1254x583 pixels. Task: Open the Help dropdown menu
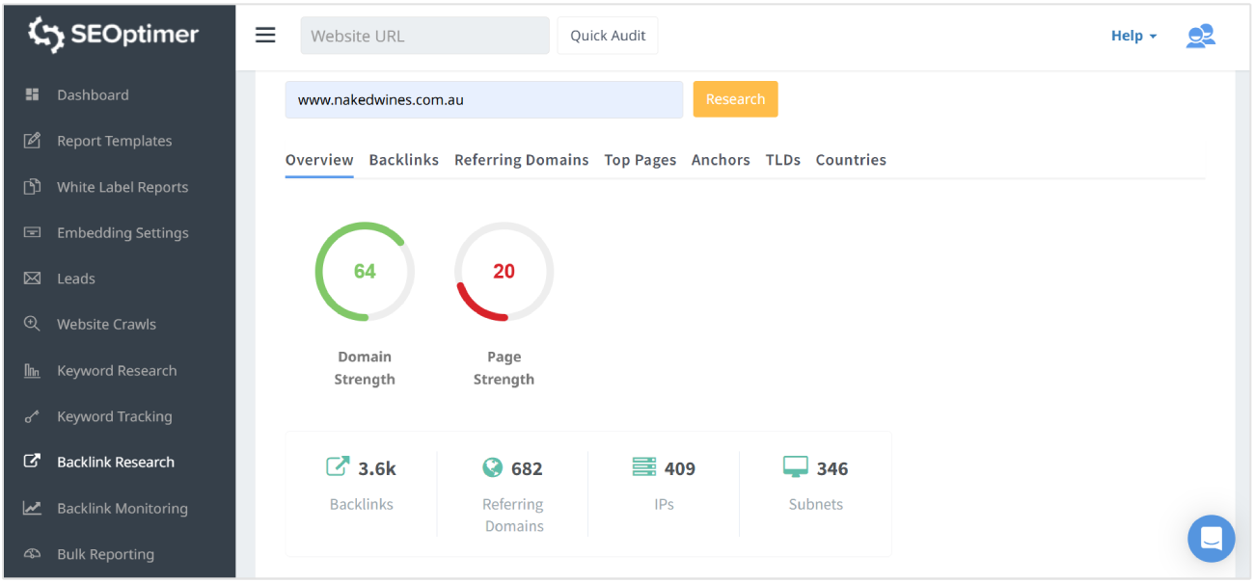[1131, 35]
